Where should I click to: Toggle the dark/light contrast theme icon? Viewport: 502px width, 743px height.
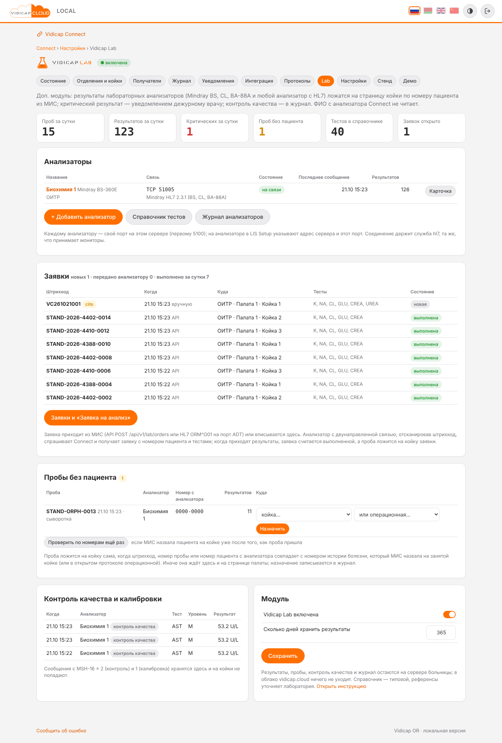(x=470, y=11)
